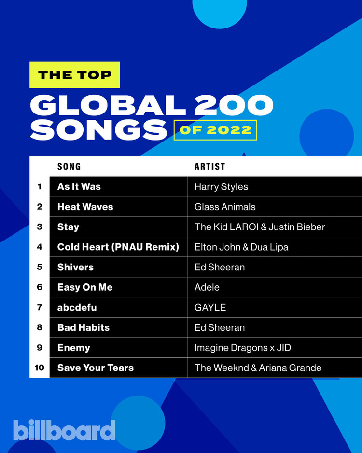Click The Kid LAROI & Justin Bieber
This screenshot has width=362, height=453.
pyautogui.click(x=260, y=227)
